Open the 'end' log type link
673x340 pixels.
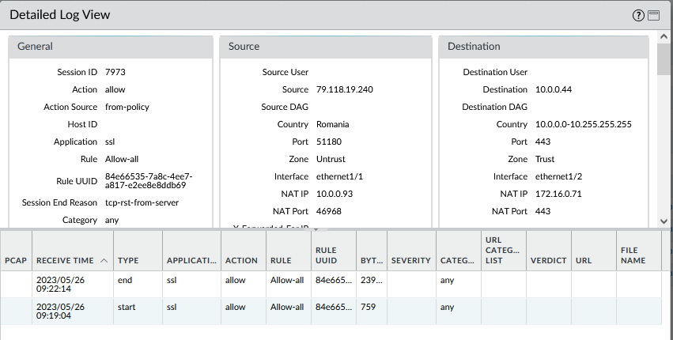(125, 280)
